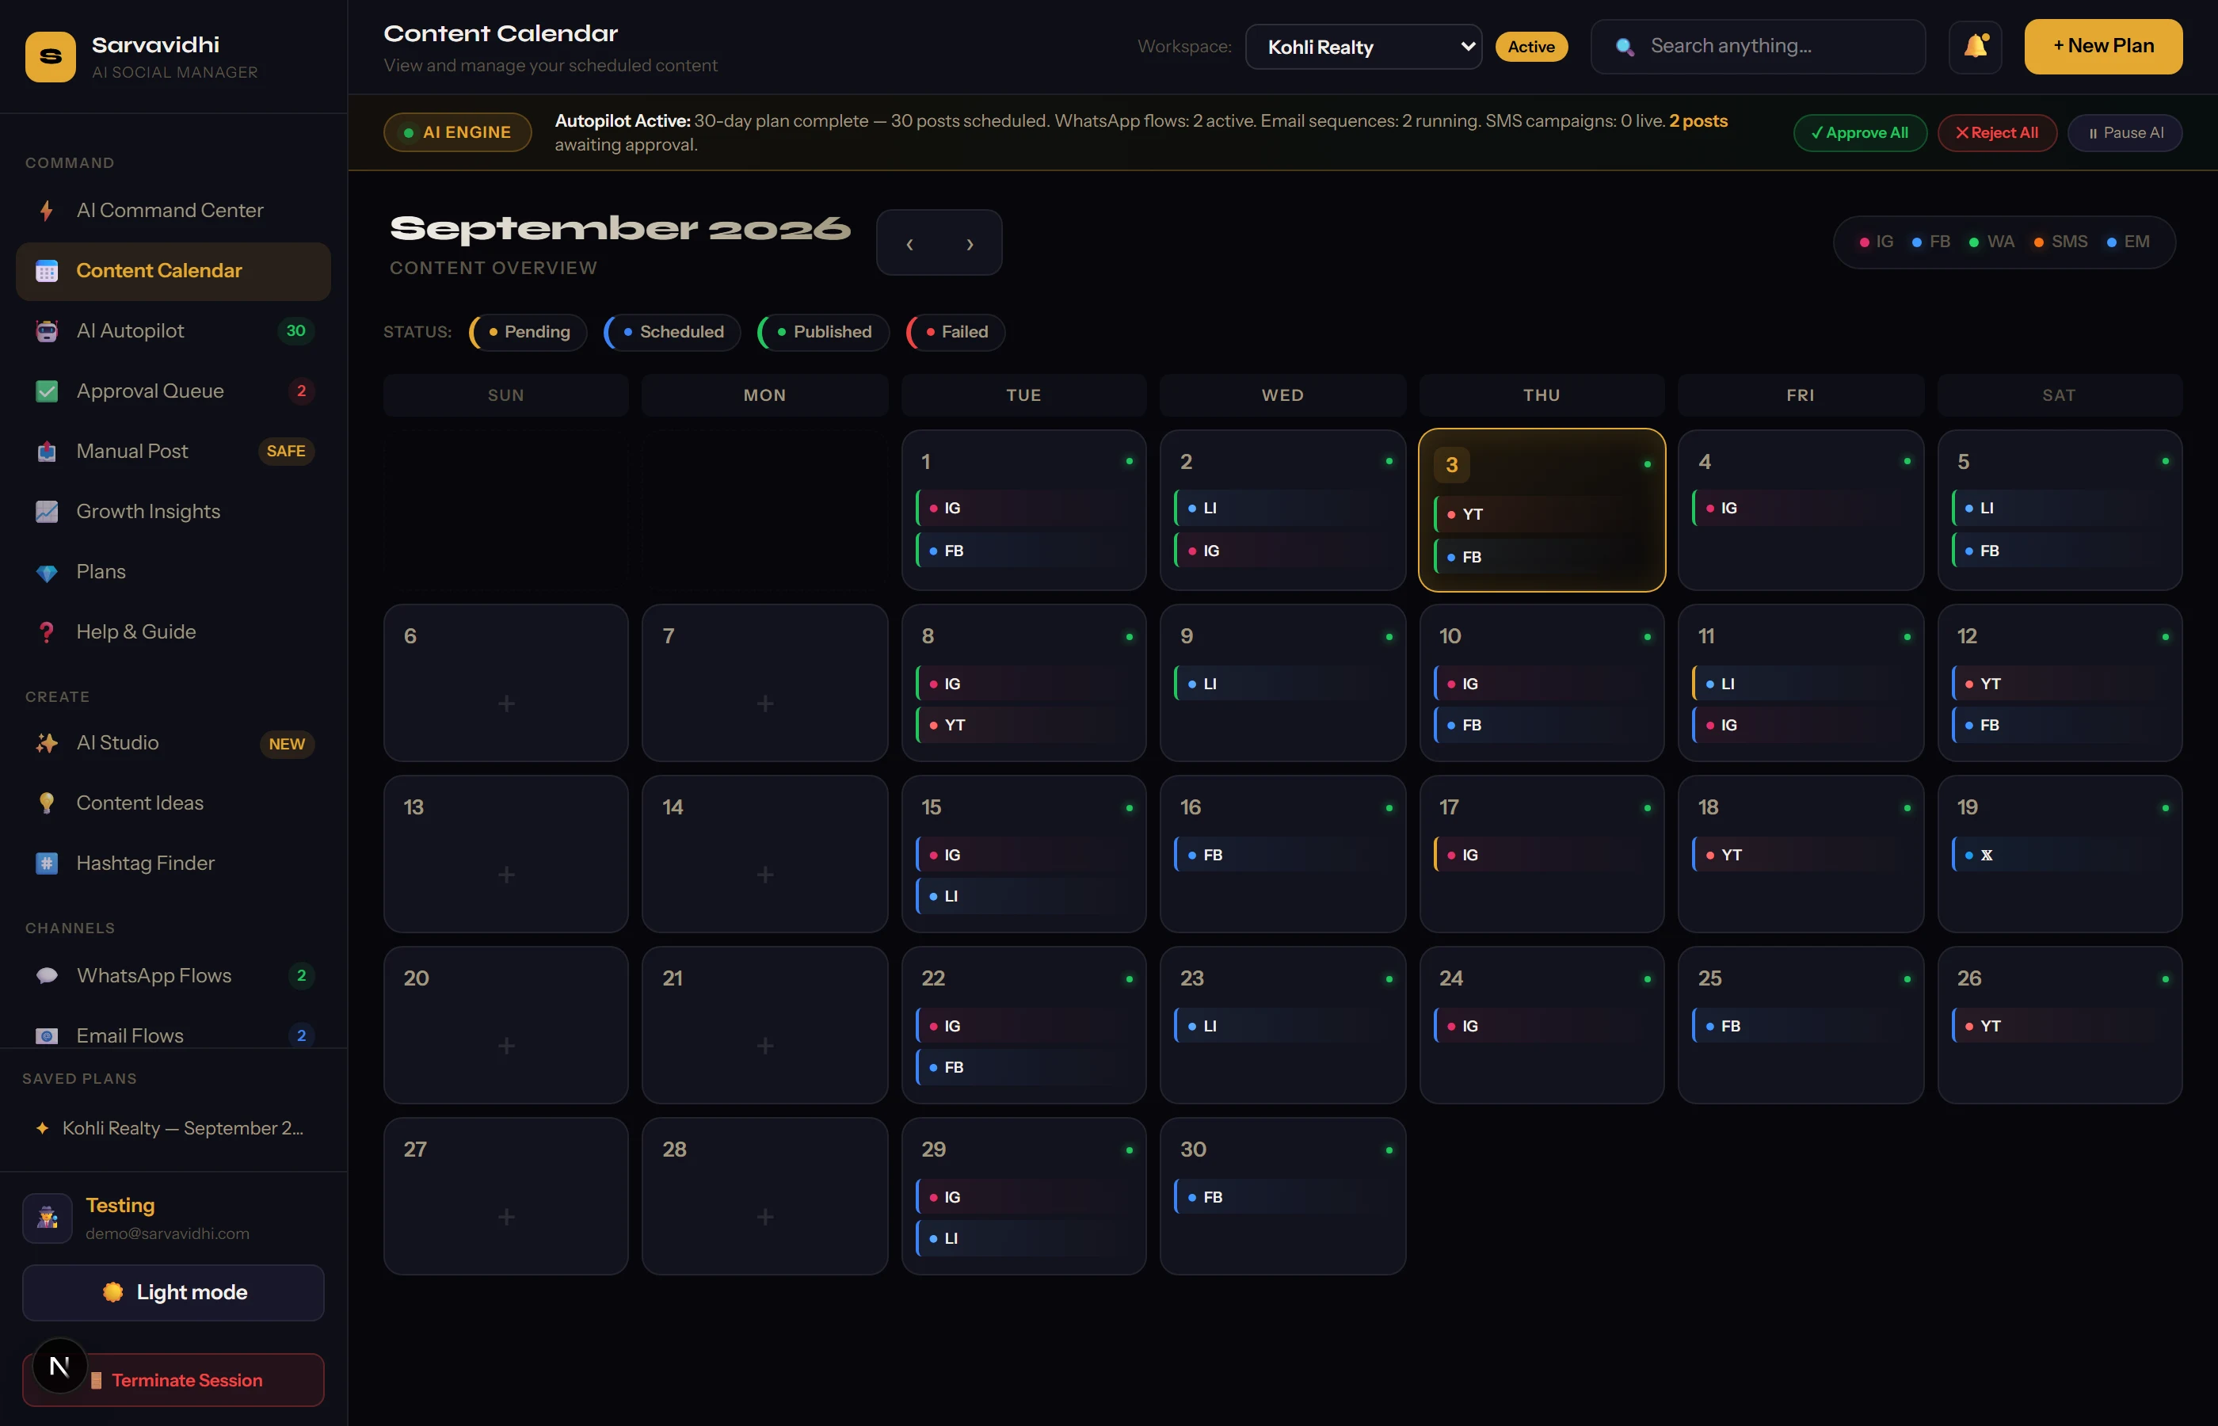Click the Manual Post icon
This screenshot has width=2218, height=1426.
(46, 452)
